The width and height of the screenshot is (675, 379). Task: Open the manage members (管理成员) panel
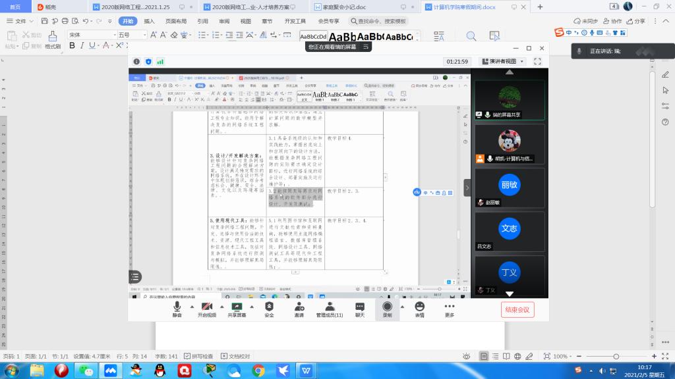pos(330,308)
